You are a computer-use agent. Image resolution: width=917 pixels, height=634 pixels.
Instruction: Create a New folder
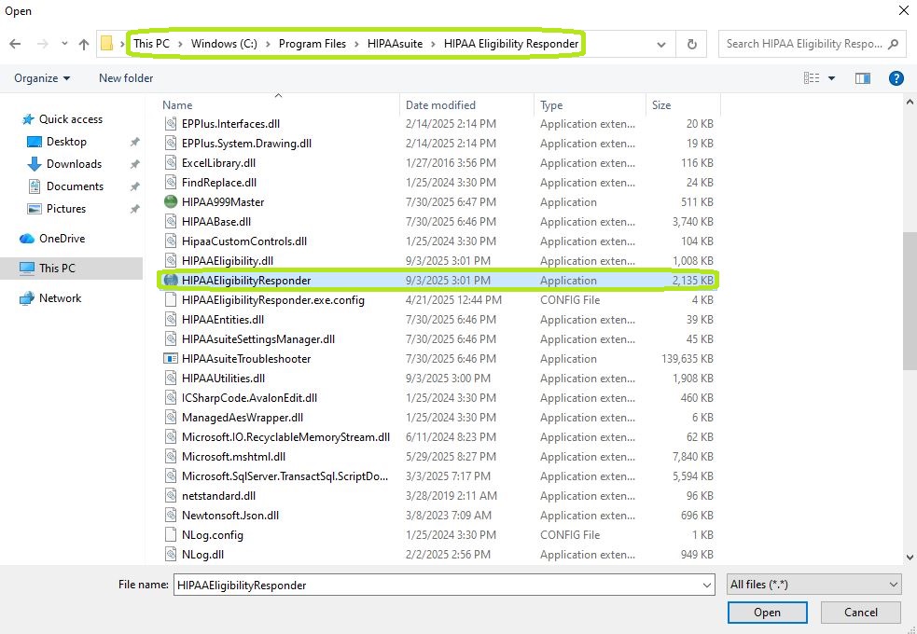[126, 78]
